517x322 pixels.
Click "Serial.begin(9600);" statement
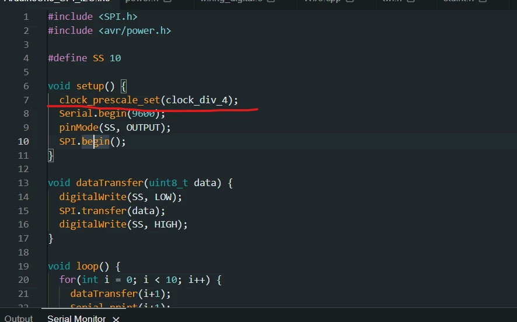pyautogui.click(x=112, y=114)
